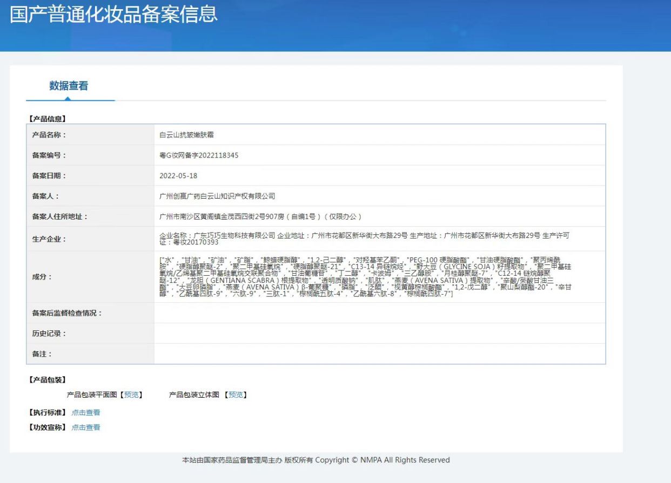The image size is (671, 483).
Task: Click 点击查看 next to 执行标准
Action: pos(86,413)
